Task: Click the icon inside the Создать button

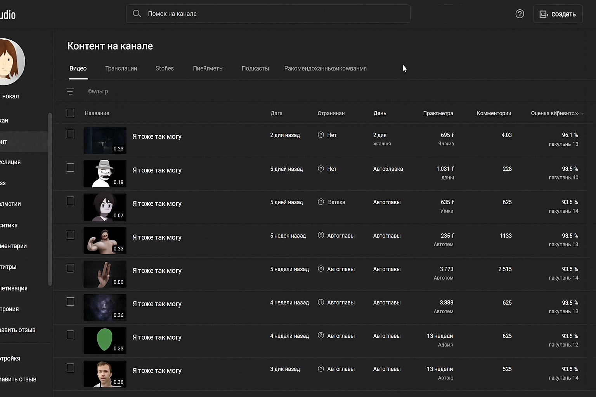Action: pyautogui.click(x=544, y=14)
